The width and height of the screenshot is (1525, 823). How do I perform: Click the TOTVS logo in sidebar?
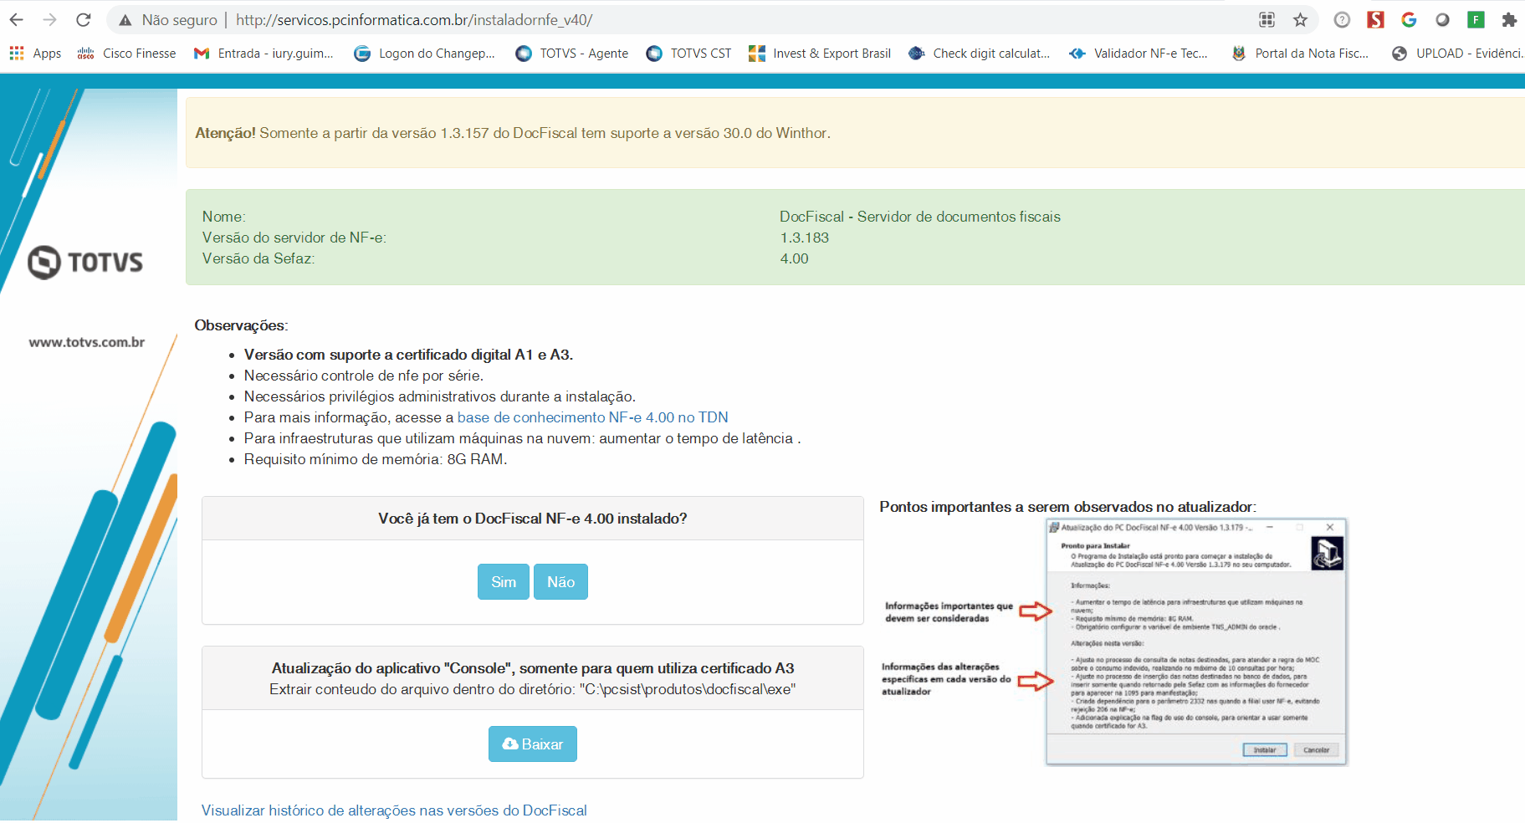85,263
